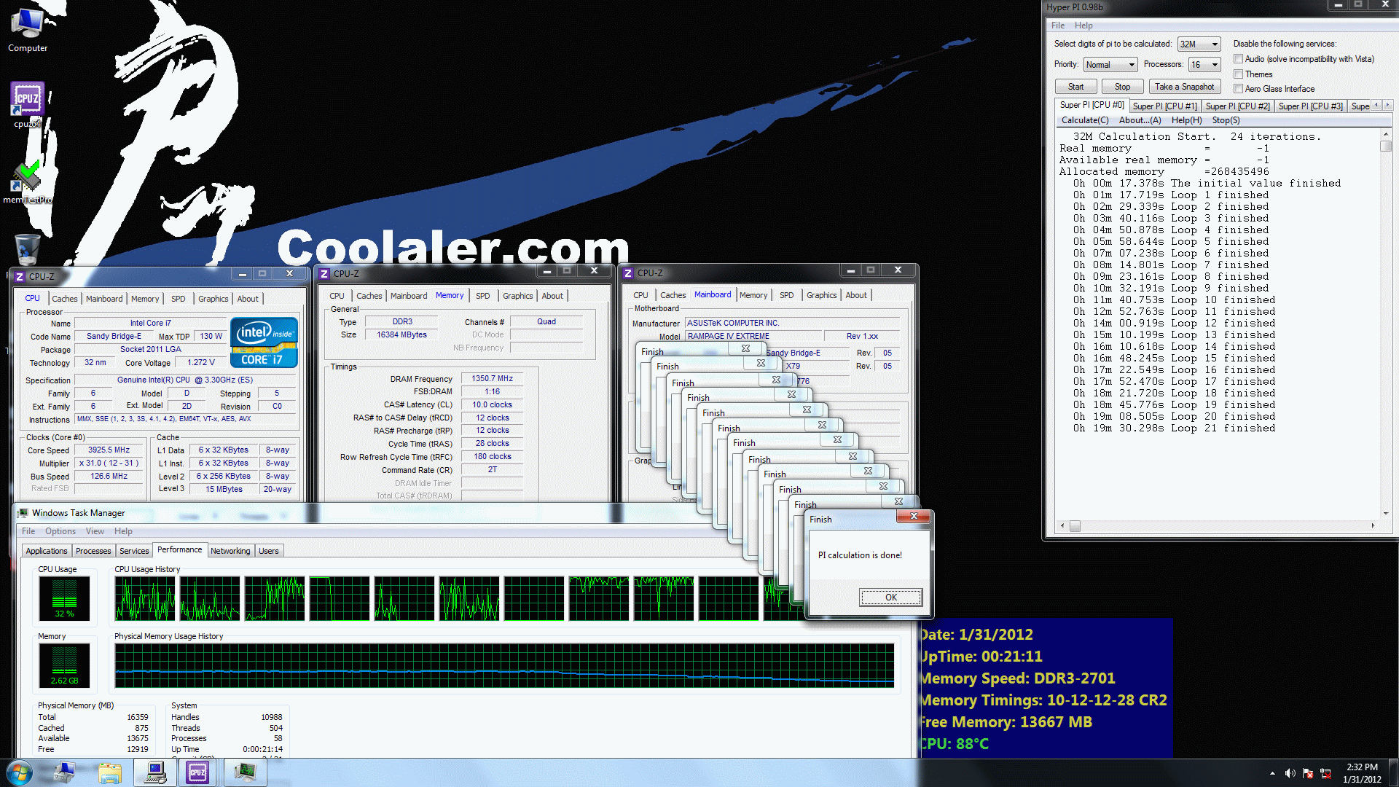Open the About...(A) menu

1140,120
